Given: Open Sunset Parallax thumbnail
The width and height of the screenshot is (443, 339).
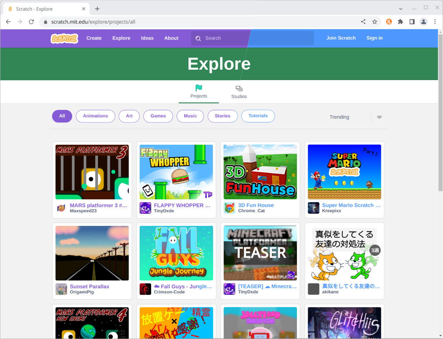Looking at the screenshot, I should (x=92, y=253).
